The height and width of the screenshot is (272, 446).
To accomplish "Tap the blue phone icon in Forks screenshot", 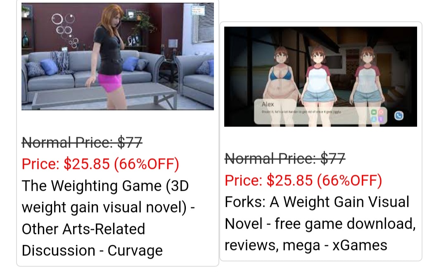I will pos(399,115).
